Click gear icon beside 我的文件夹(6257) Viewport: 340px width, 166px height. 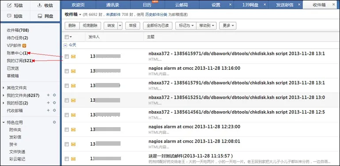point(54,95)
